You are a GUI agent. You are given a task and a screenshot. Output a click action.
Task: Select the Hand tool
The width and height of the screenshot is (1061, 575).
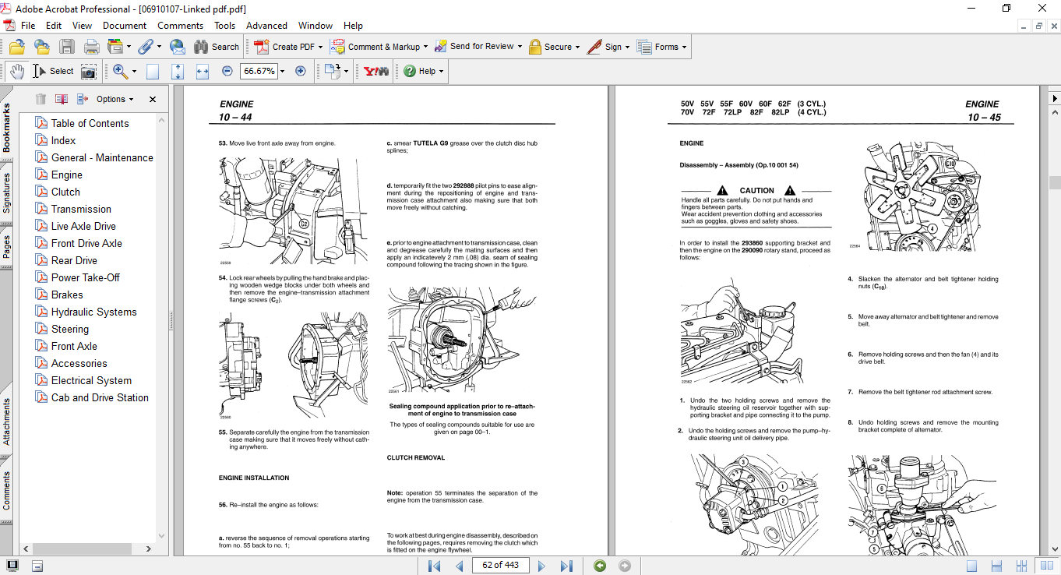point(16,71)
